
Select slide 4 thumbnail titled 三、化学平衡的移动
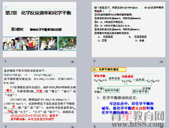pyautogui.click(x=129, y=95)
